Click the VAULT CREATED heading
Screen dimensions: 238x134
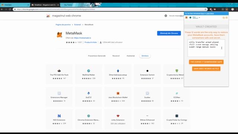click(206, 26)
